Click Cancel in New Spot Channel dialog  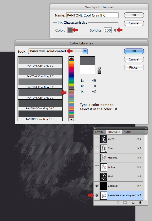134,23
